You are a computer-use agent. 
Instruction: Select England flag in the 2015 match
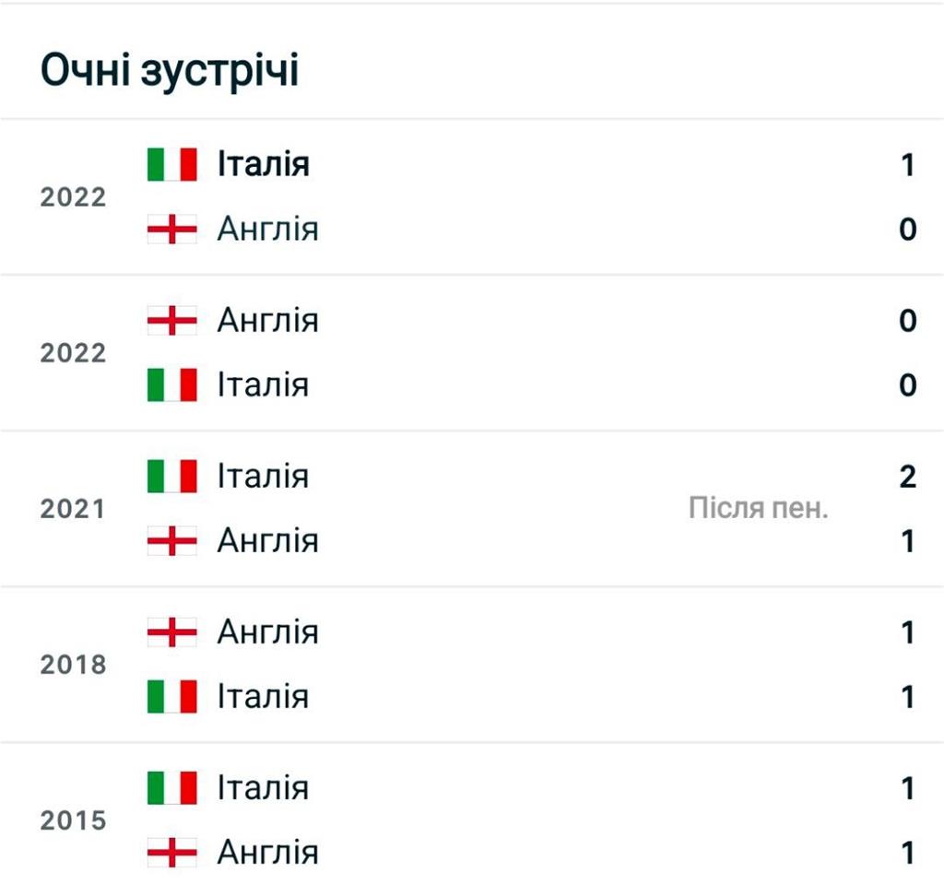coord(172,852)
